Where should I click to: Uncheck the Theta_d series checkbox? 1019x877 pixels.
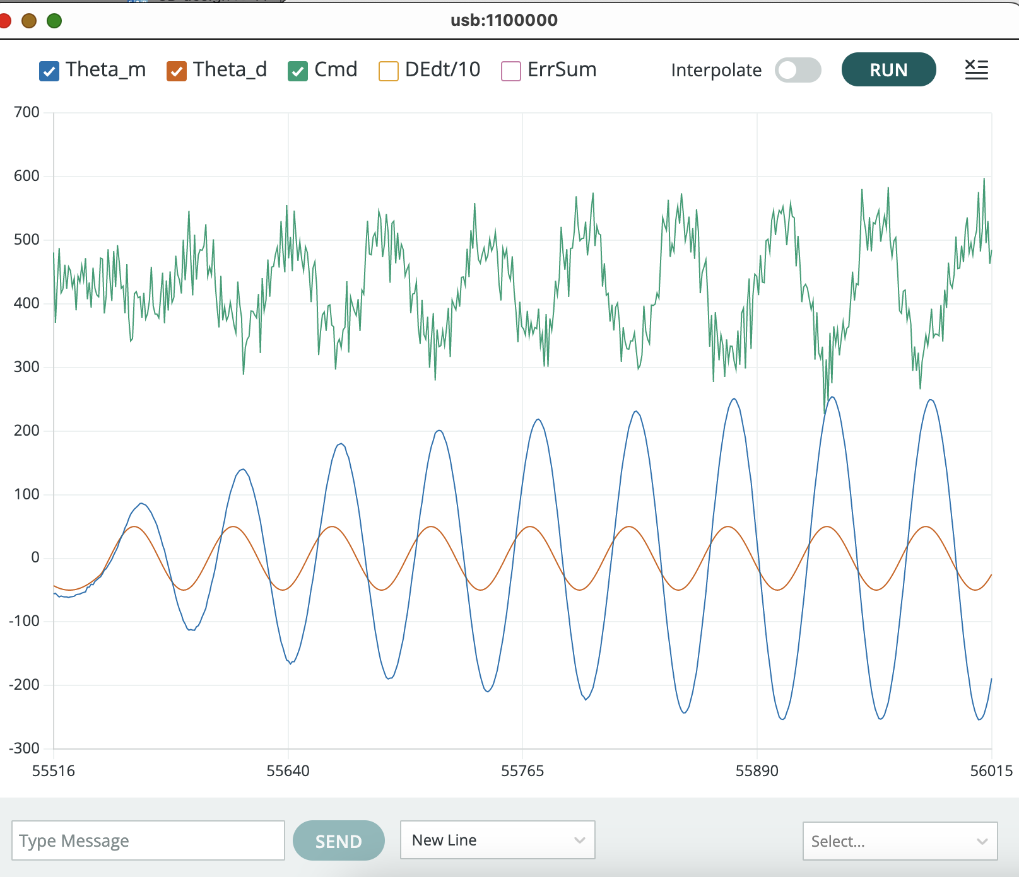click(x=177, y=71)
